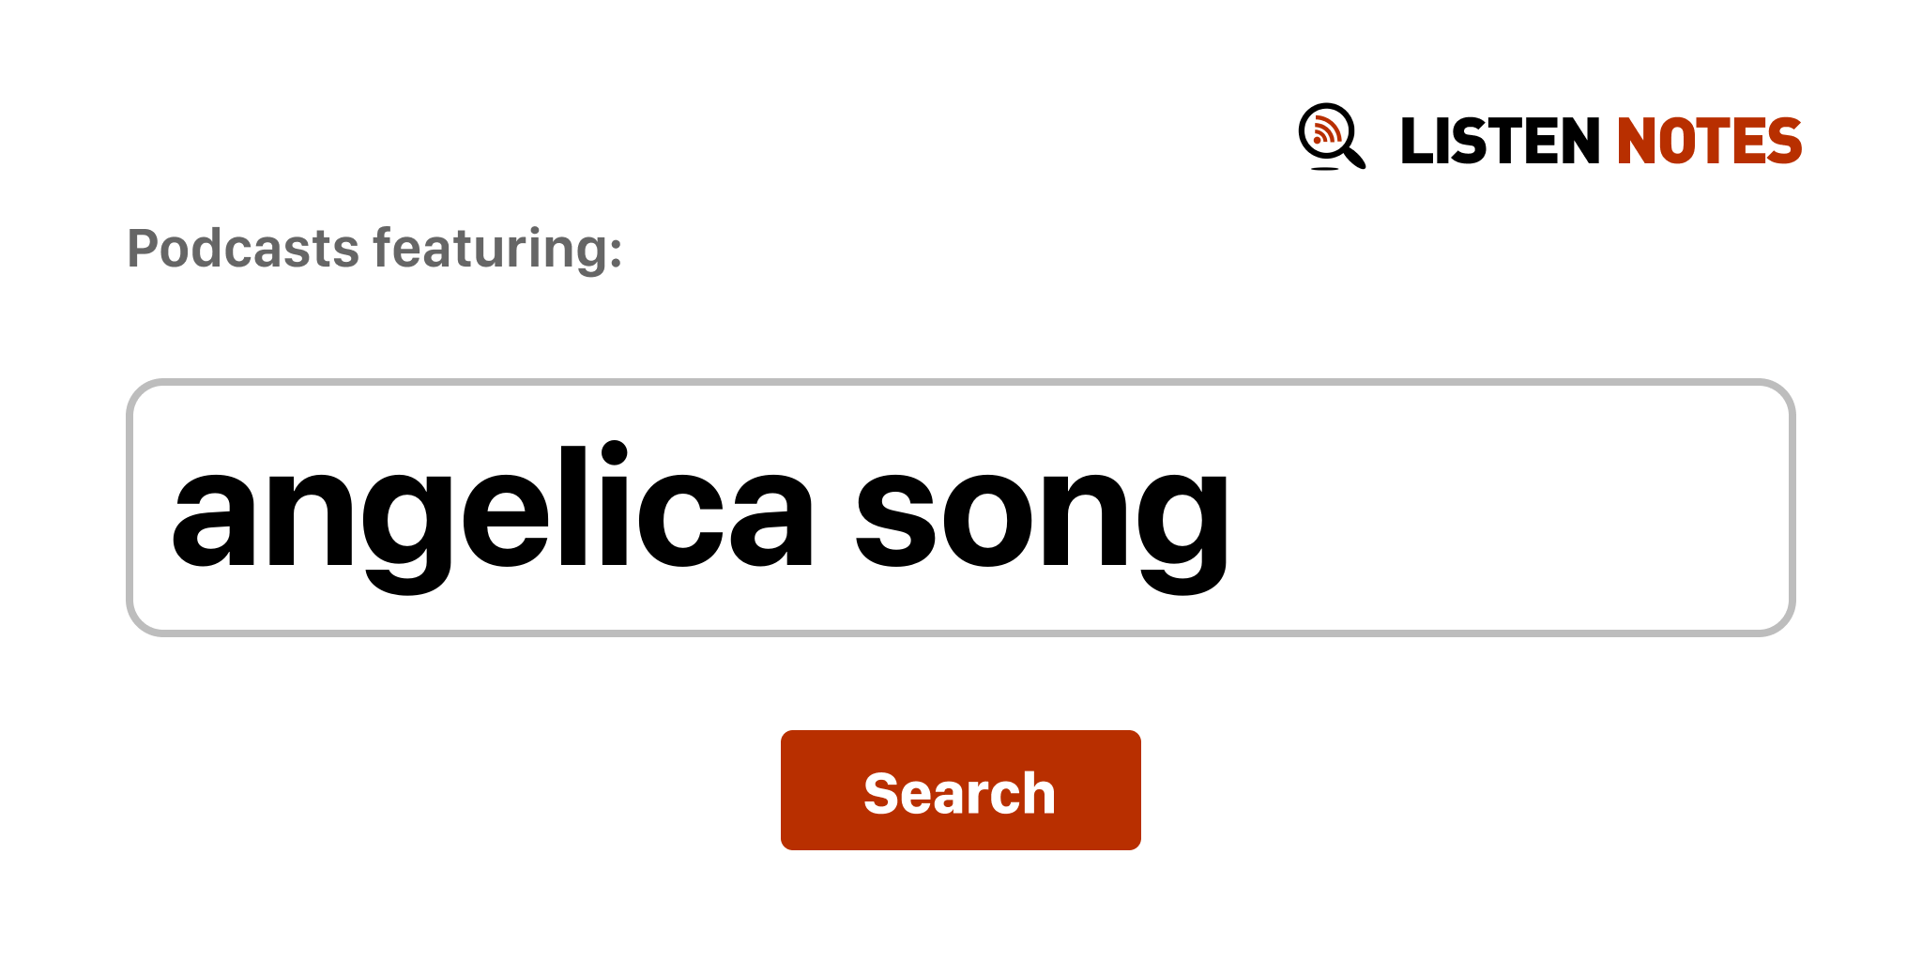Click the left padding inside the search box
The height and width of the screenshot is (961, 1922).
(x=150, y=508)
